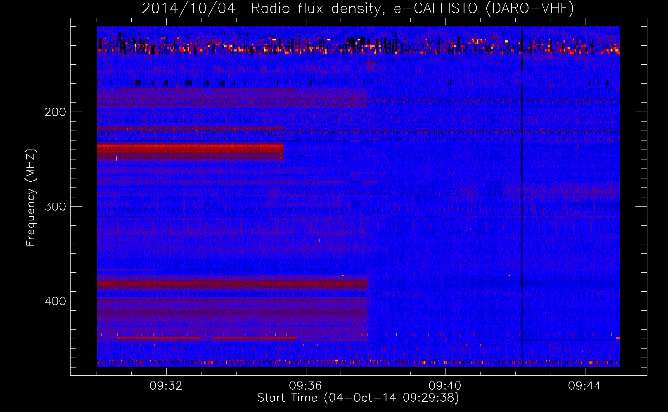
Task: Click the dark vertical line near 09:42
Action: tap(522, 197)
